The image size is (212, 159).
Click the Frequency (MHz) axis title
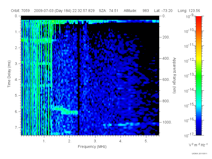pyautogui.click(x=92, y=147)
